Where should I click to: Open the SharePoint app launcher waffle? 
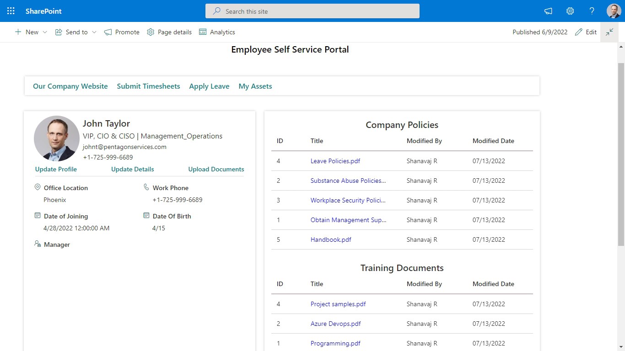[x=11, y=11]
